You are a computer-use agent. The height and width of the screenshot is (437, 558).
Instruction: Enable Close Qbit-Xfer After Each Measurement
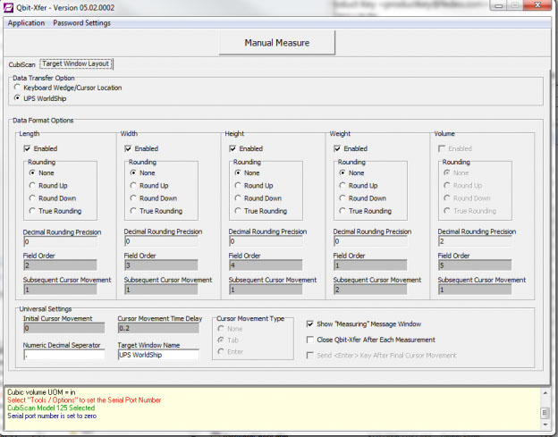(310, 340)
